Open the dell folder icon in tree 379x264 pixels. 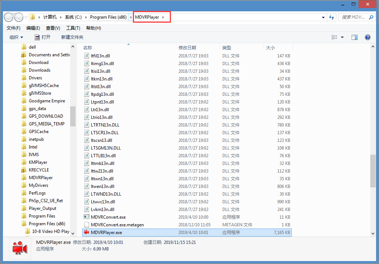point(24,47)
